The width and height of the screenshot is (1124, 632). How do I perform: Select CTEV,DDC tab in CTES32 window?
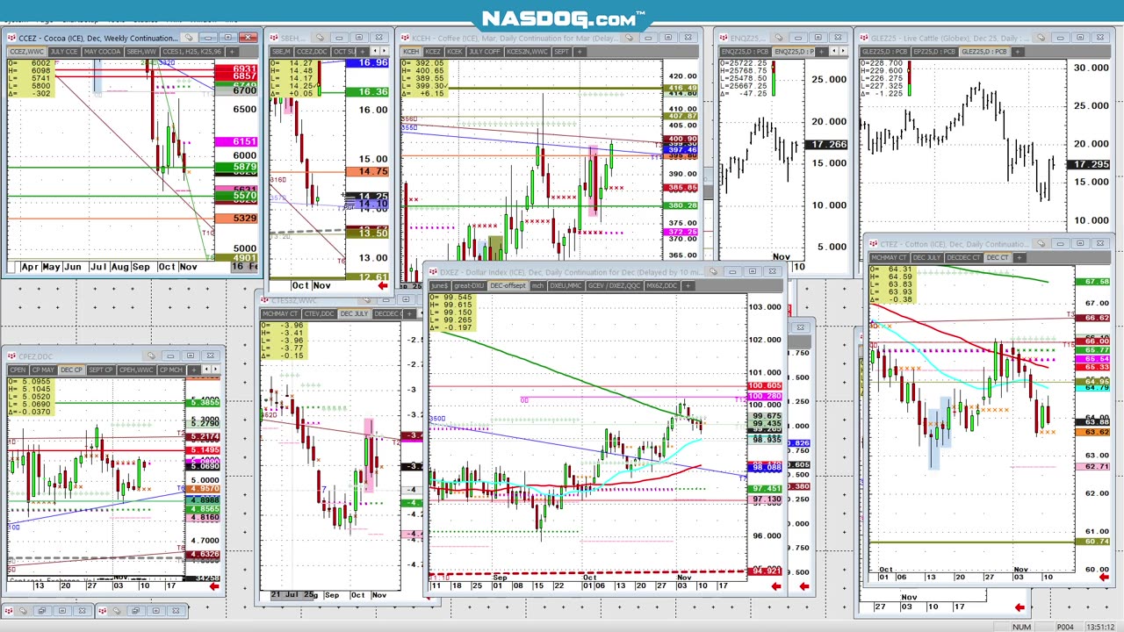click(x=320, y=313)
